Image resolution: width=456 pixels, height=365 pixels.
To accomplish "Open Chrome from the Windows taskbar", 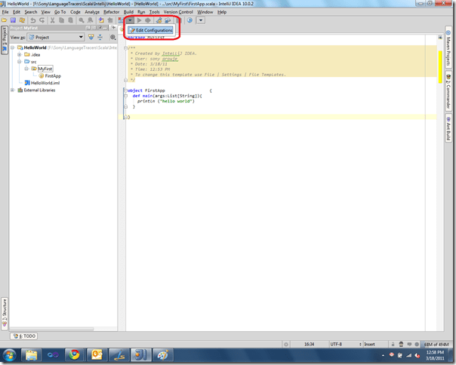I will (73, 355).
